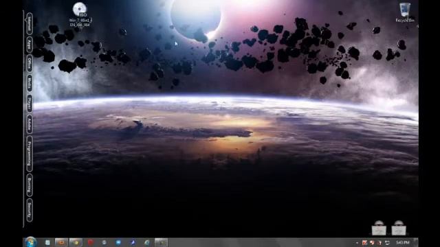Open the Burning tab on side dock
Image resolution: width=440 pixels, height=247 pixels.
(29, 185)
